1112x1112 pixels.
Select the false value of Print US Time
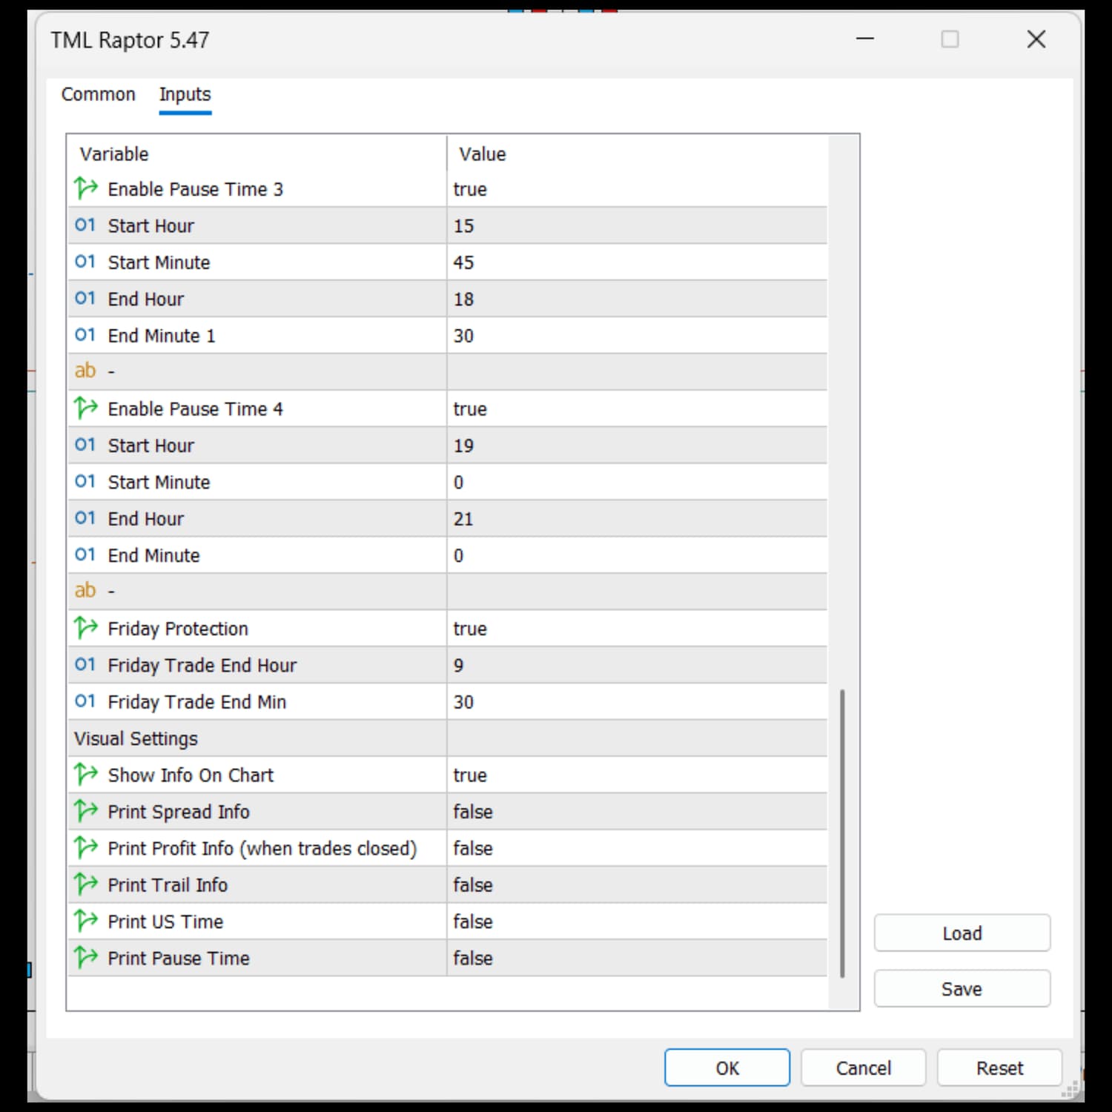473,921
